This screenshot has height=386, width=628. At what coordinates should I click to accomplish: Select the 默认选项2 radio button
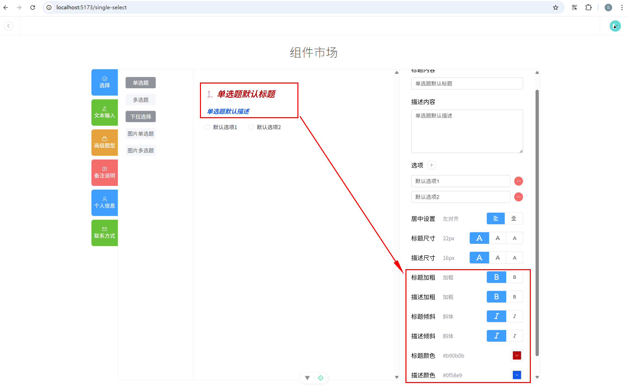point(251,127)
